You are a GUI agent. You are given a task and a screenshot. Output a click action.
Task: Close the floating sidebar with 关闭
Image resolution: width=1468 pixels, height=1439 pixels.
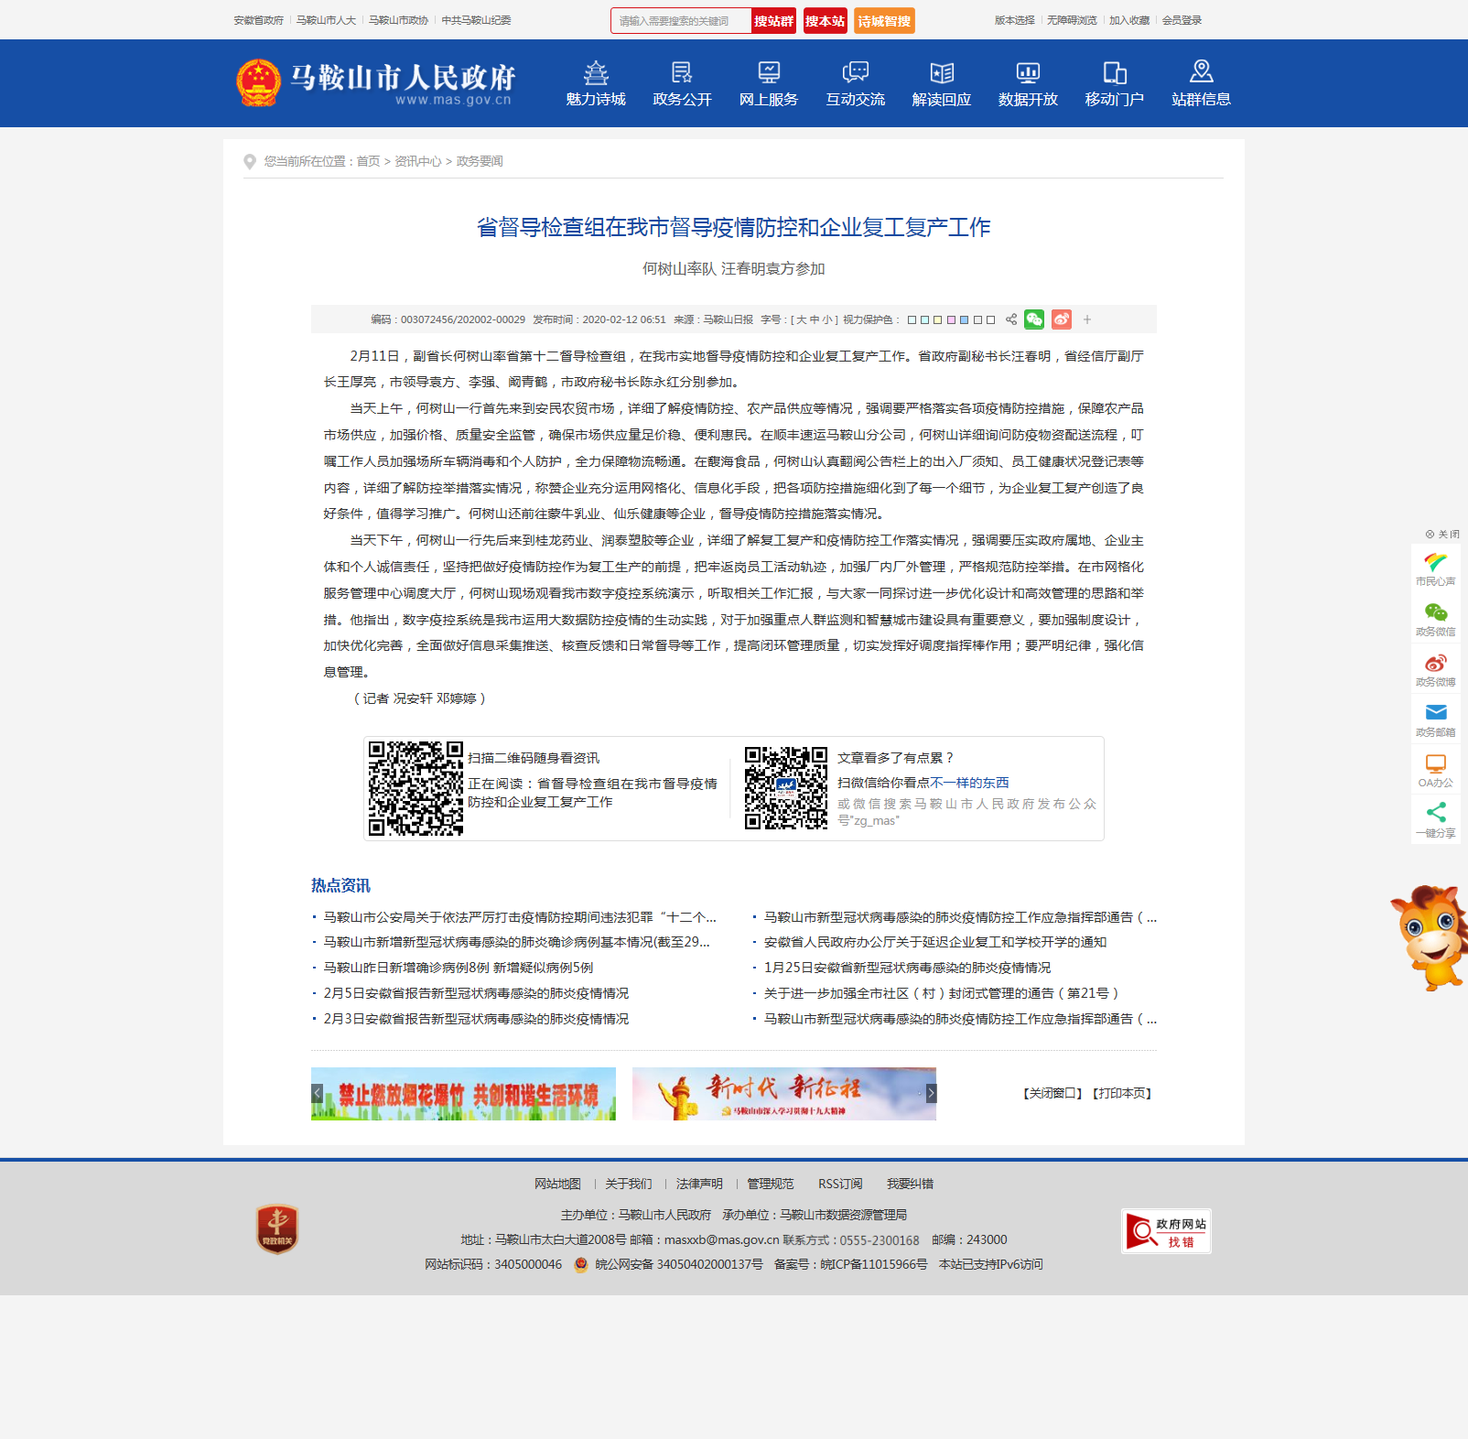1442,535
